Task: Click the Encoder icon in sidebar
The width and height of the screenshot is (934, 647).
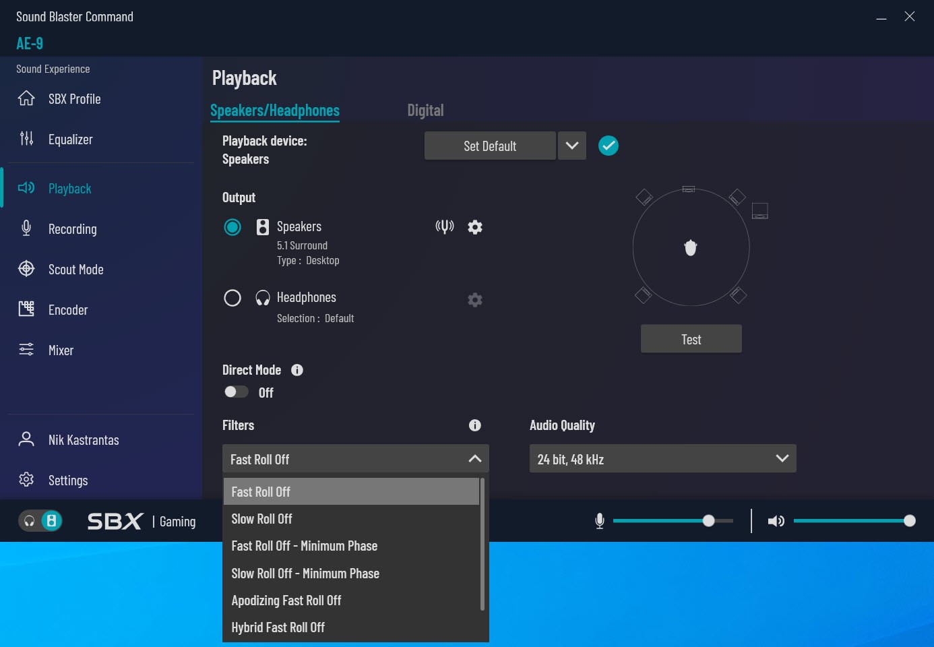Action: 26,309
